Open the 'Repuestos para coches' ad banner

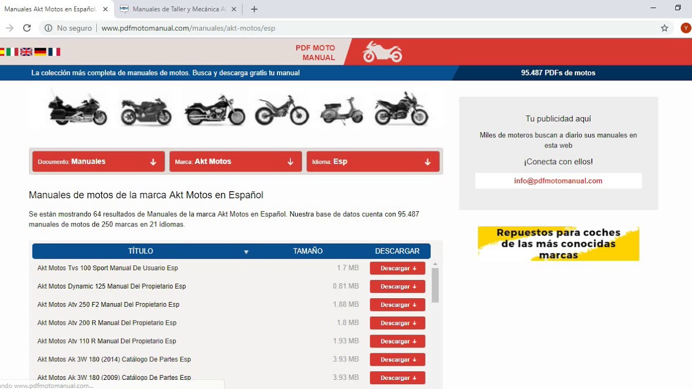pos(558,244)
